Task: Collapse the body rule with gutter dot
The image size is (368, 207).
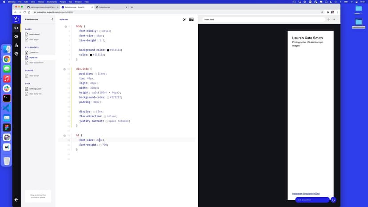Action: point(66,27)
